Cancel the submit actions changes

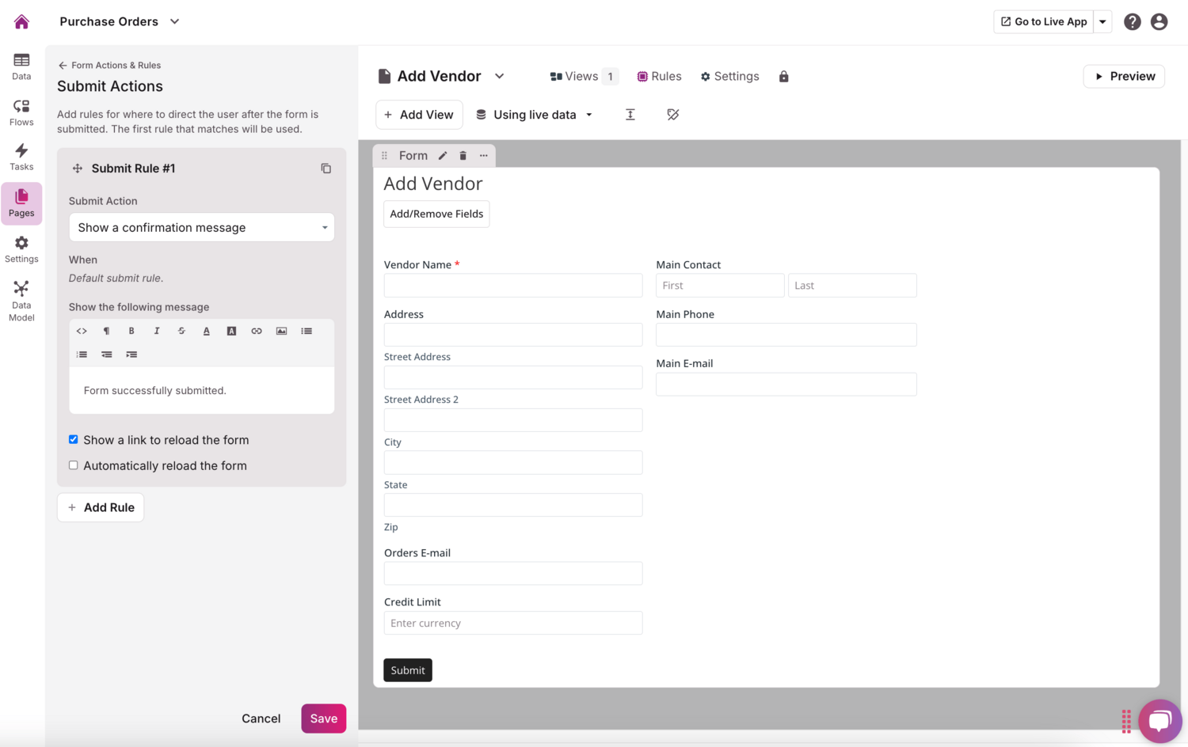(261, 719)
